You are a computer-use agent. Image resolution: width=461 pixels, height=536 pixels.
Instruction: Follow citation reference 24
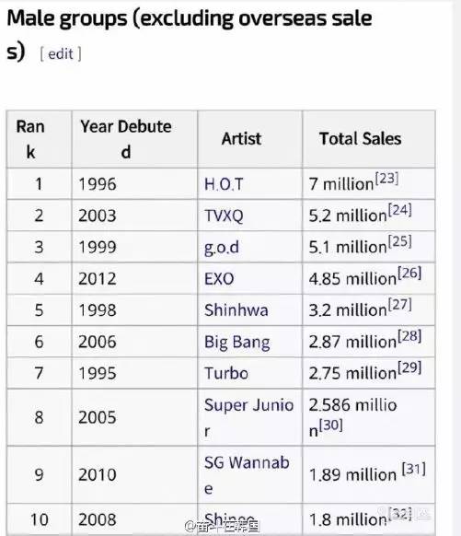[399, 210]
